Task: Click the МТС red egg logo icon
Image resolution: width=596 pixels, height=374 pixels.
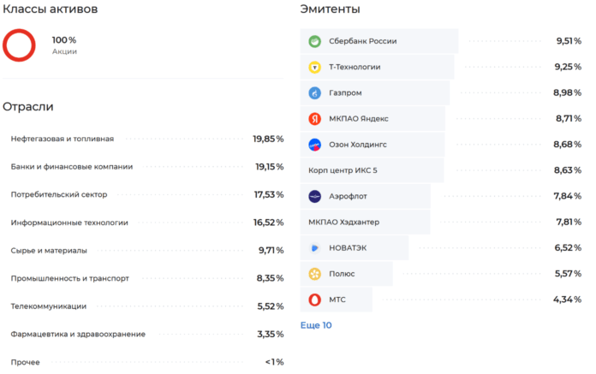Action: click(x=315, y=300)
